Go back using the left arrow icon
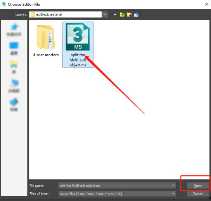This screenshot has height=201, width=211. coord(115,14)
